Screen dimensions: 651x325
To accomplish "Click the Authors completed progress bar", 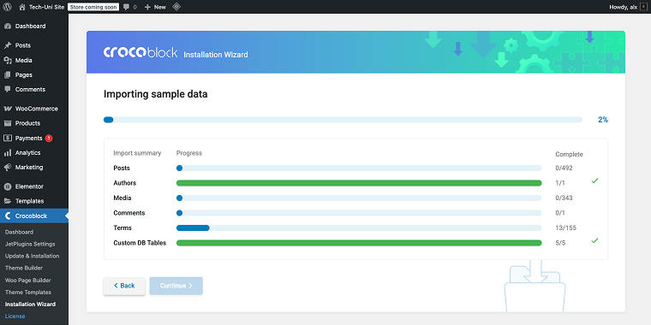I will point(359,183).
